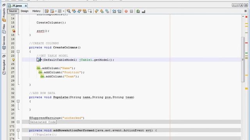Viewport: 250px width, 140px height.
Task: Click restore icon above Navigator label
Action: point(4,56)
